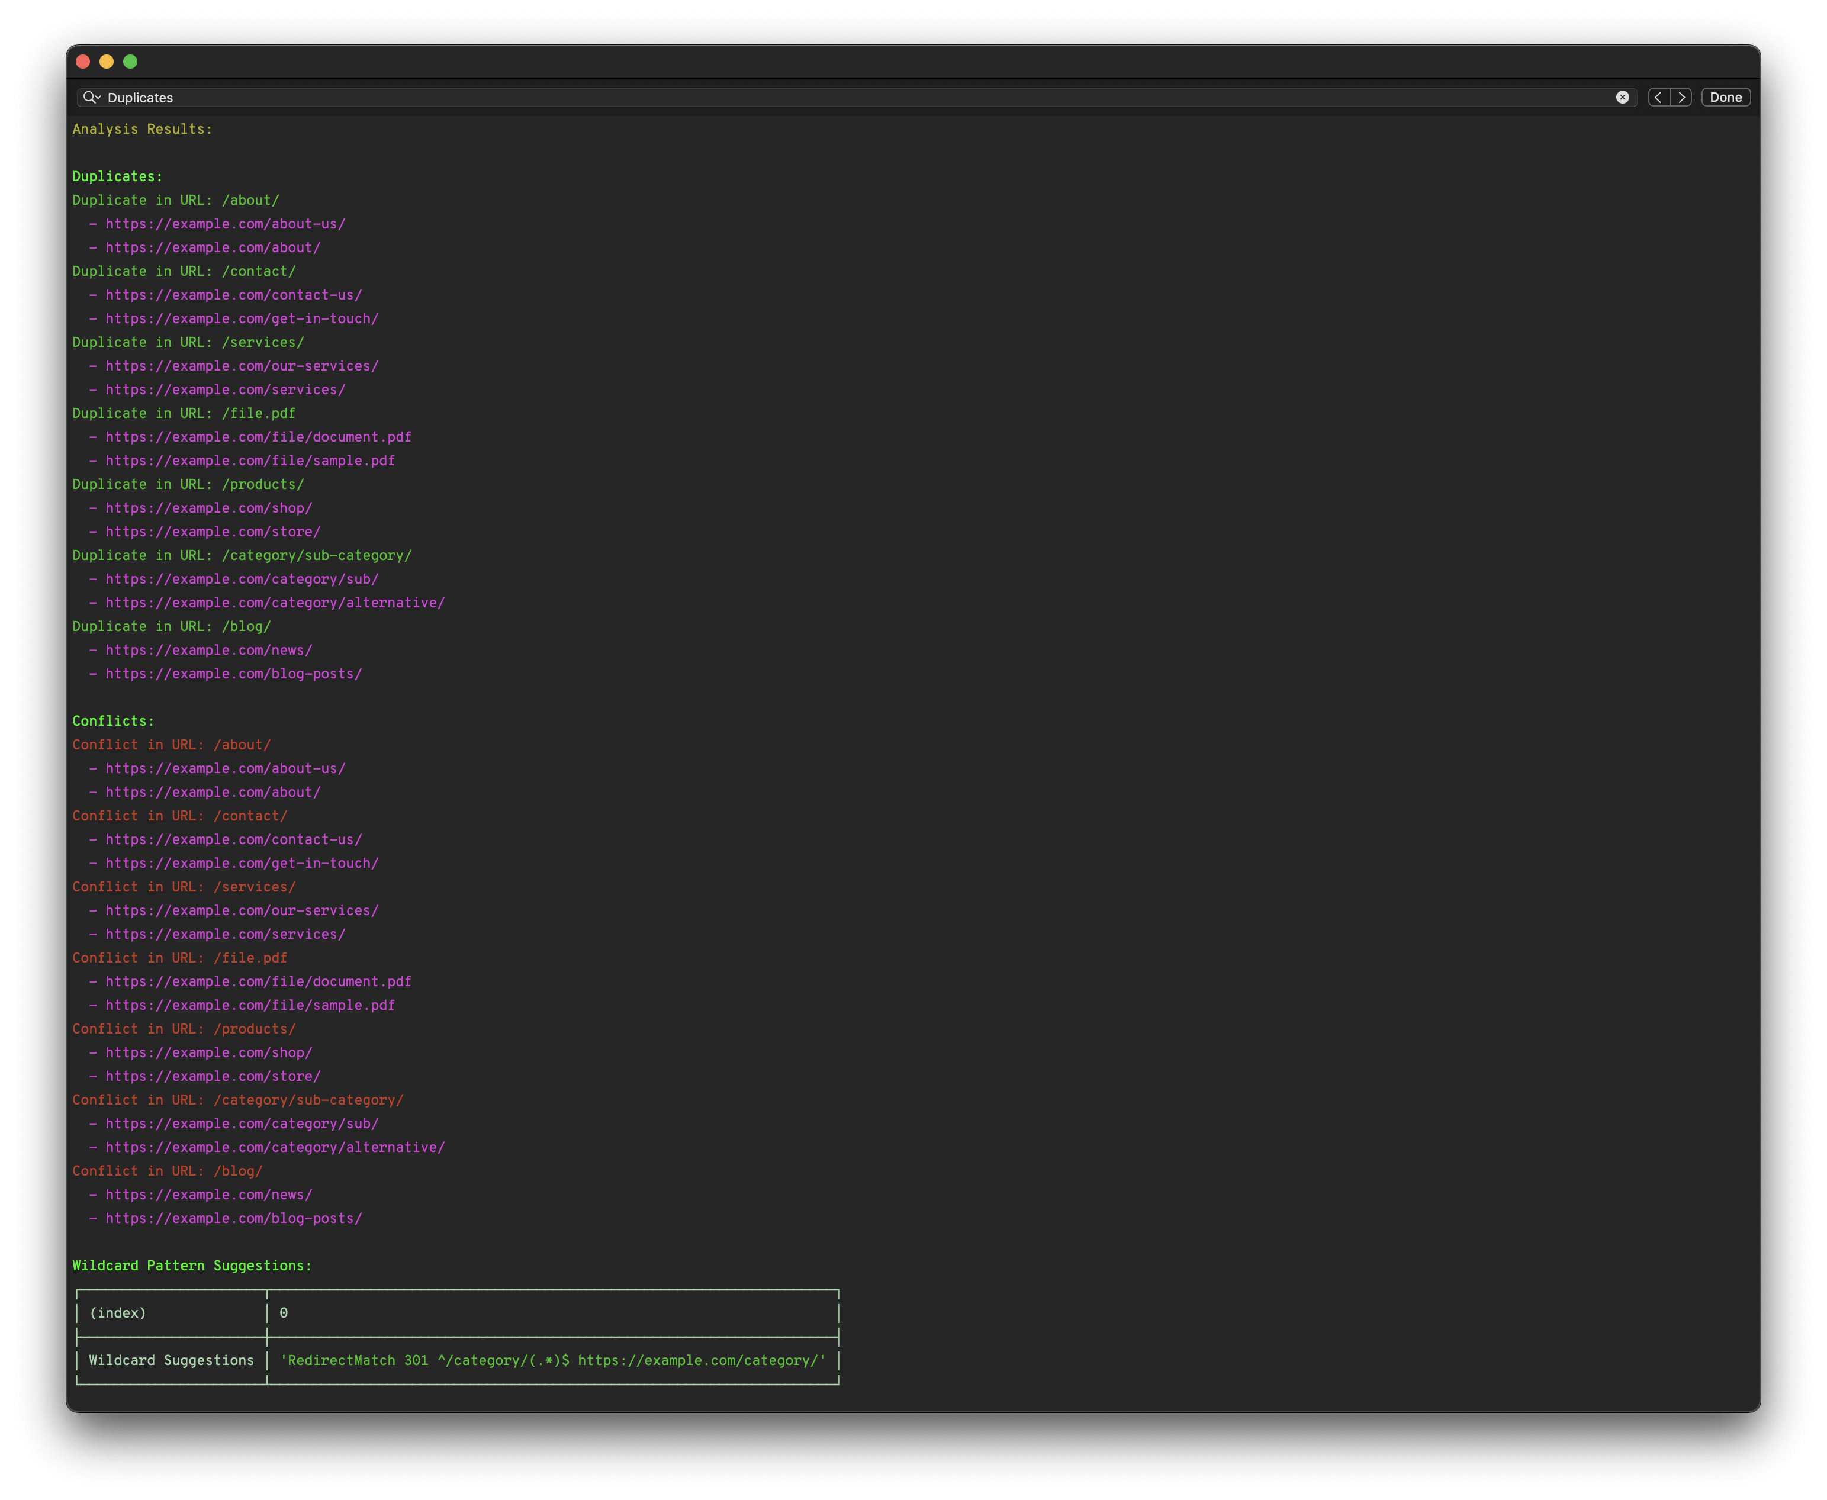The height and width of the screenshot is (1500, 1827).
Task: Open the first about-us link under Duplicates
Action: 225,224
